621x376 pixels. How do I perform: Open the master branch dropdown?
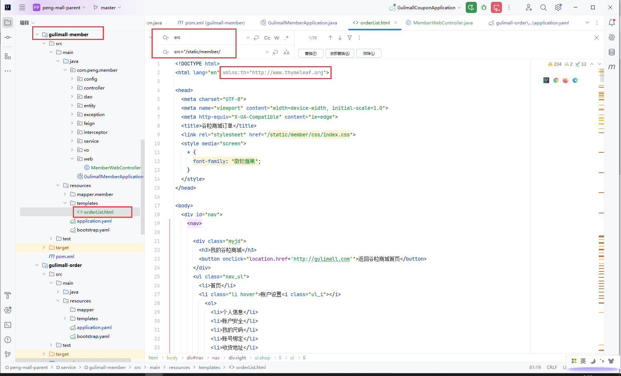(107, 7)
